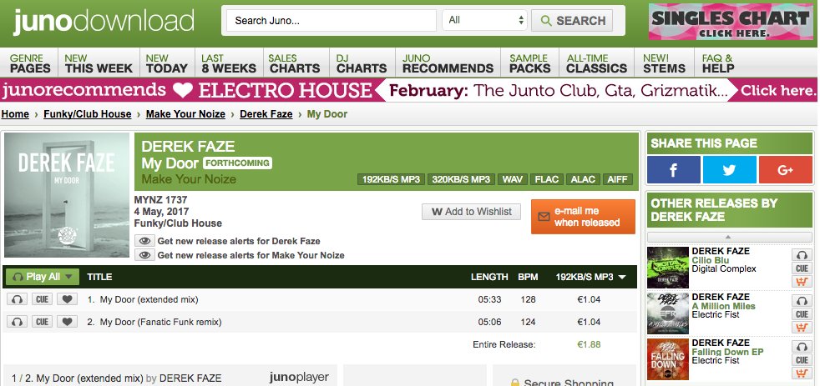Image resolution: width=820 pixels, height=386 pixels.
Task: Favorite track 2 Fanatic Funk remix heart
Action: point(67,322)
